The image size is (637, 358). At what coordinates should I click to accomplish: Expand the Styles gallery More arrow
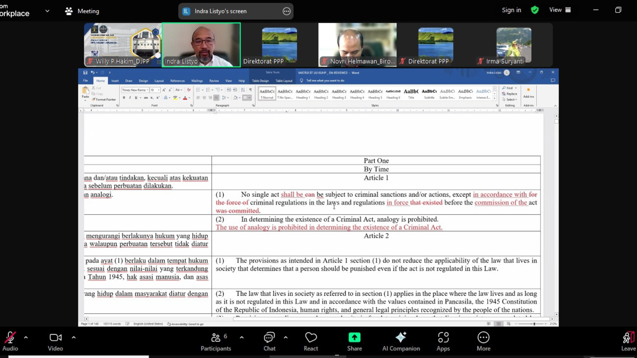494,98
